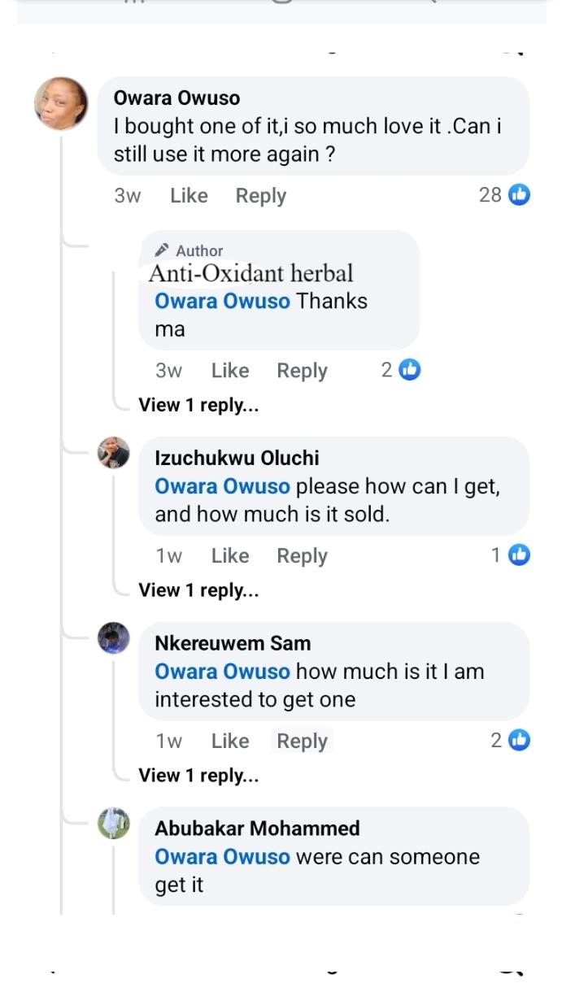Like Owara Owuso's top comment

click(x=189, y=196)
